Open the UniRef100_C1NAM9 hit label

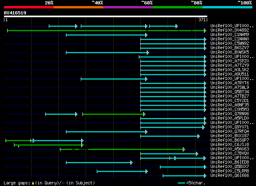[230, 34]
